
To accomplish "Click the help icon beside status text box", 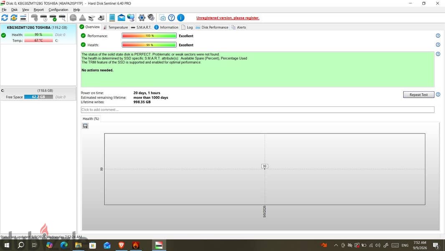I will (438, 54).
